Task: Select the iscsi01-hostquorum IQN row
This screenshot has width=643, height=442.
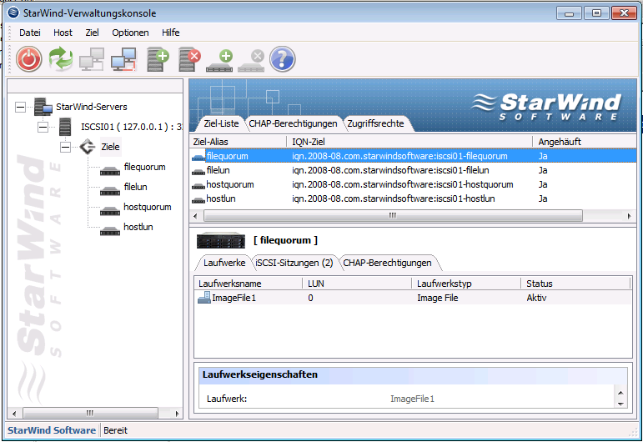Action: [414, 184]
